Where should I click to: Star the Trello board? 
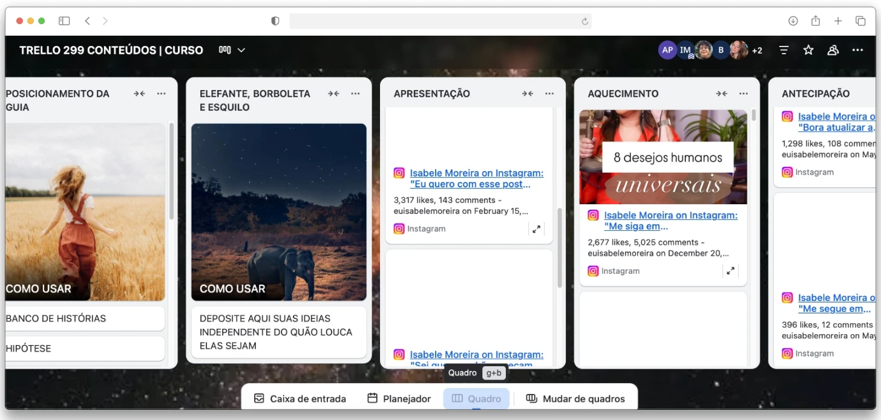808,50
